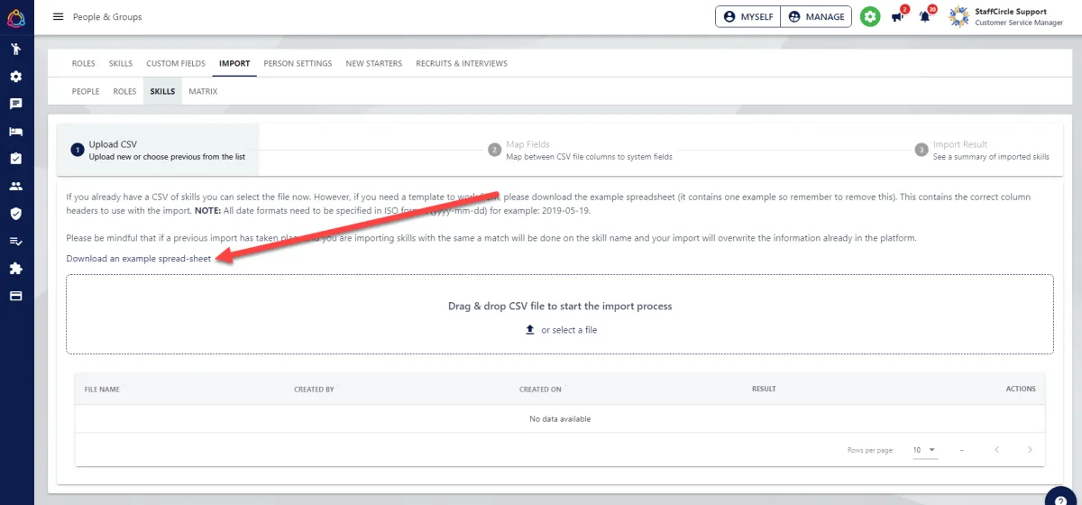The image size is (1082, 505).
Task: Go to the next table page
Action: click(1030, 449)
